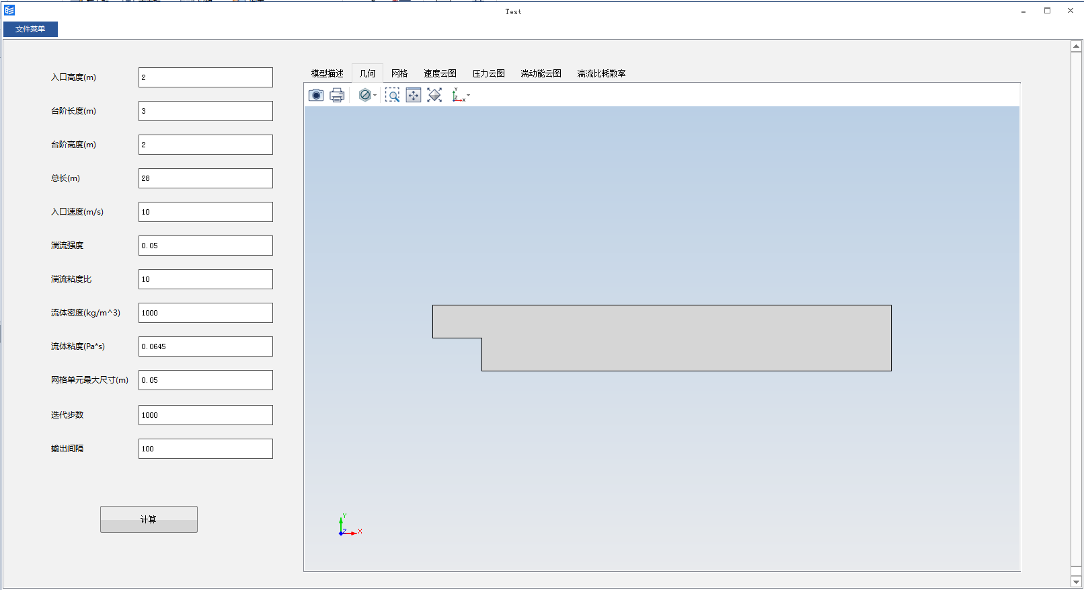Click the 网格单元最大尺寸(m) label
This screenshot has height=590, width=1084.
coord(89,380)
